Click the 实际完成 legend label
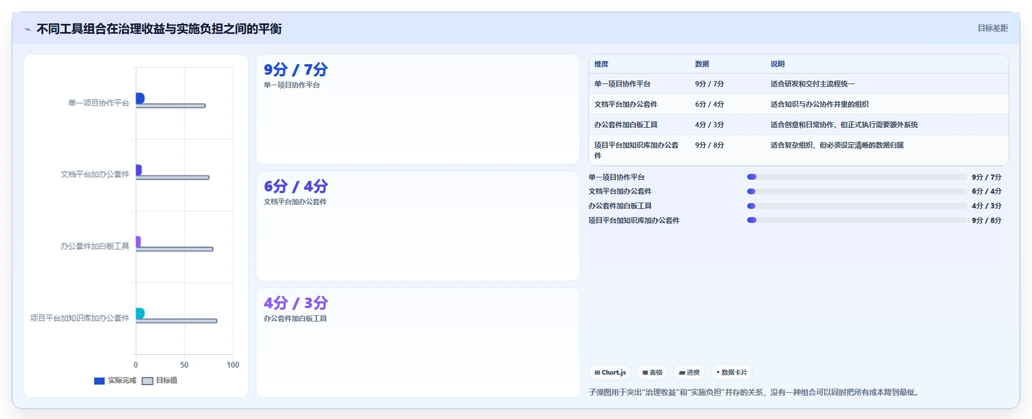 122,380
